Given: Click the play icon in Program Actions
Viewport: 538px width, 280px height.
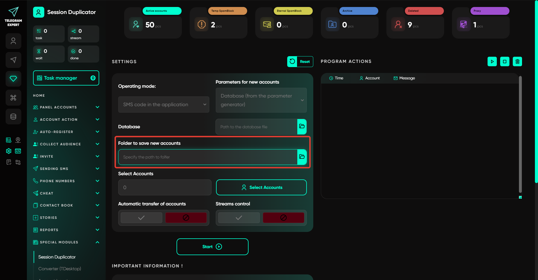Looking at the screenshot, I should [x=492, y=61].
